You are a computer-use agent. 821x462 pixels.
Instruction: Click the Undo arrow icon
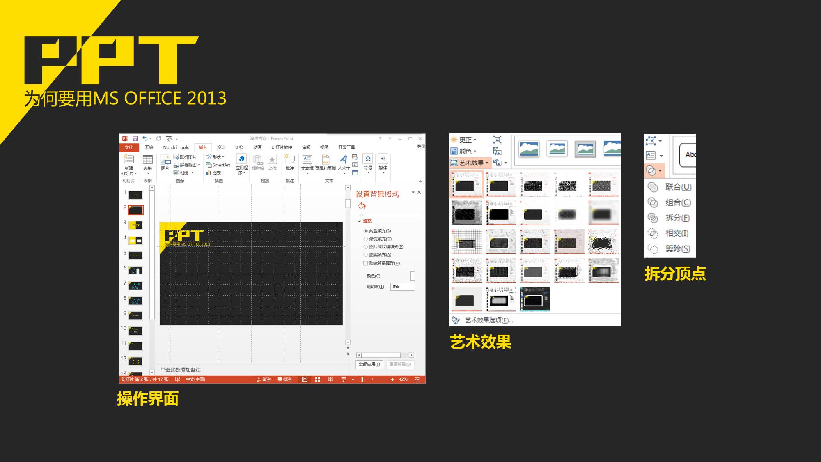point(145,138)
